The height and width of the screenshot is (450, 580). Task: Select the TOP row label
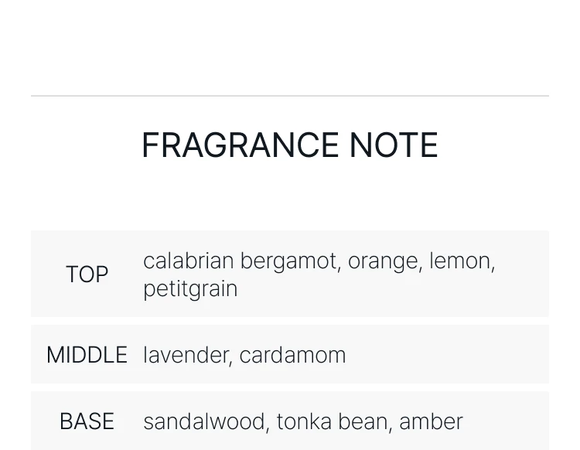[87, 274]
